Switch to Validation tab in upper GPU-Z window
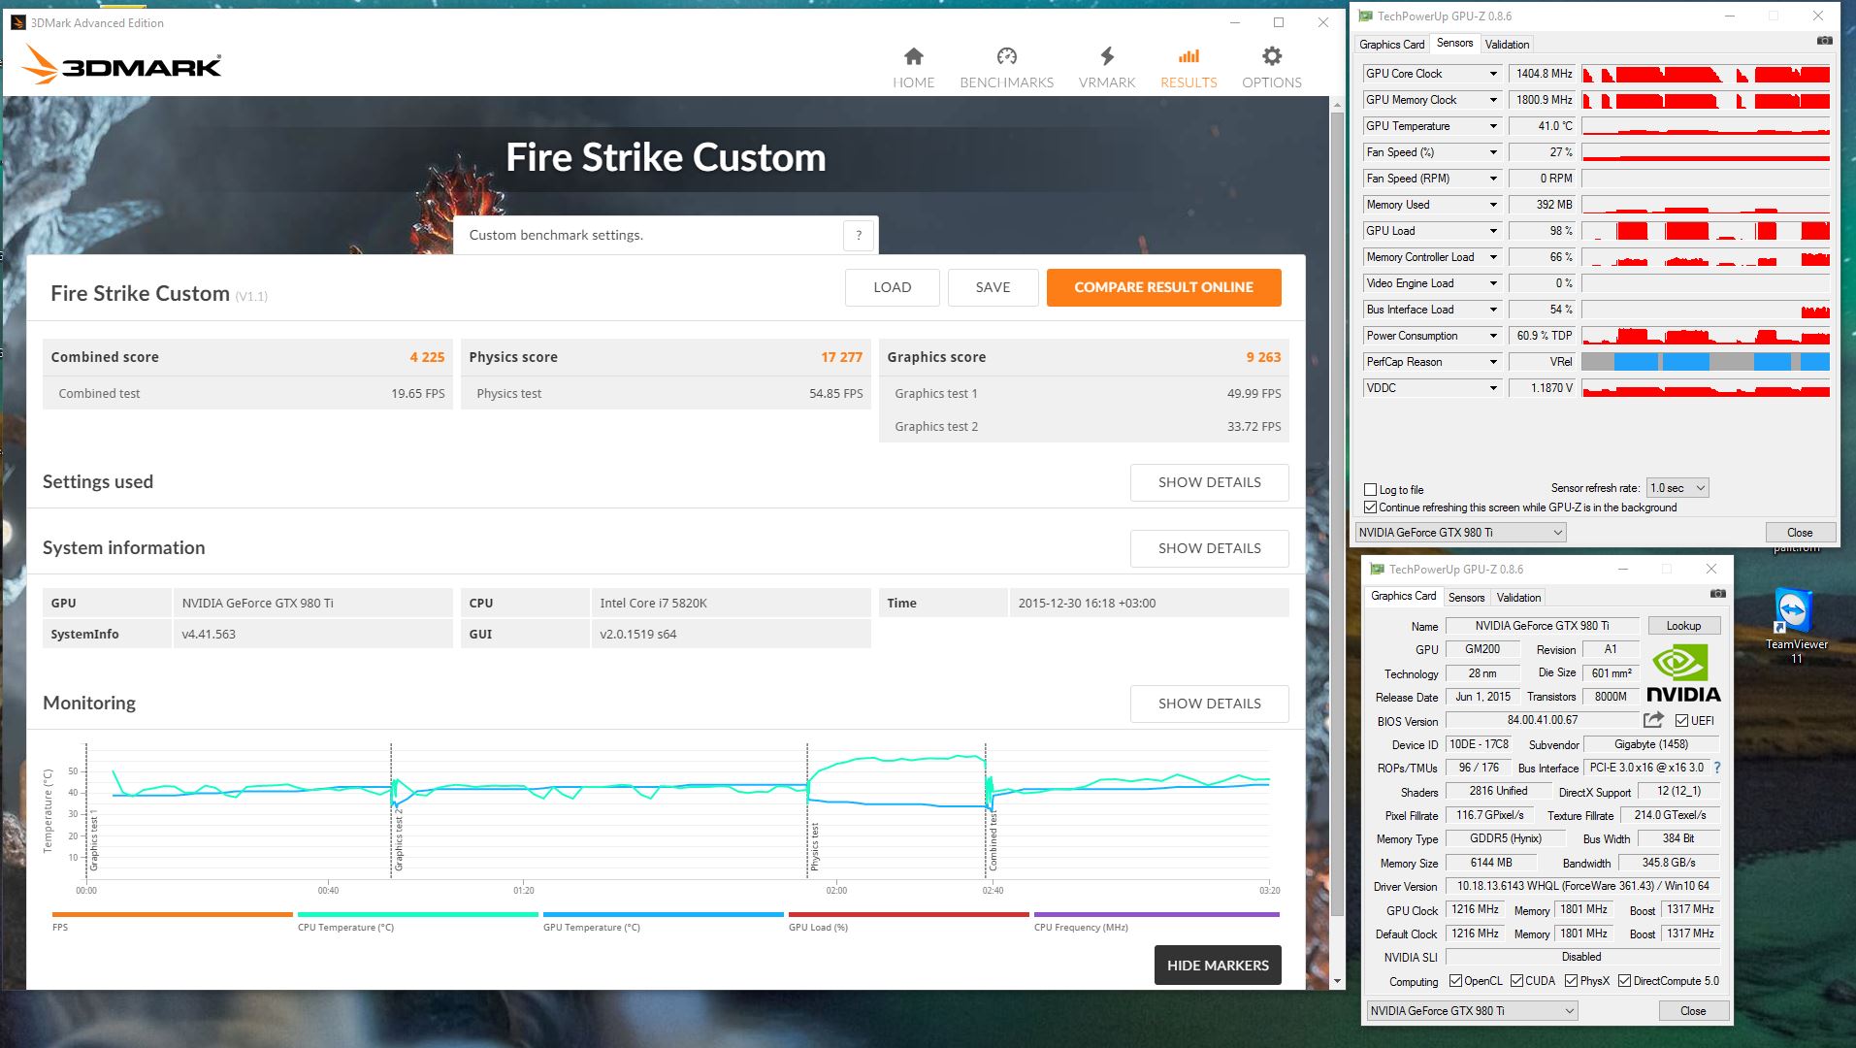 (1507, 44)
